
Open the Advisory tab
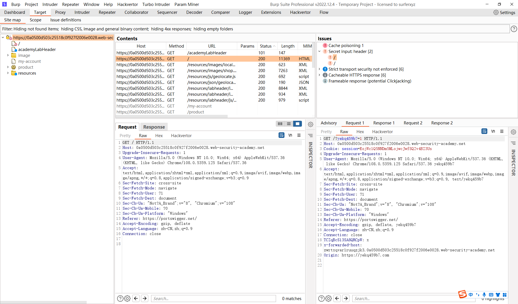click(x=329, y=123)
